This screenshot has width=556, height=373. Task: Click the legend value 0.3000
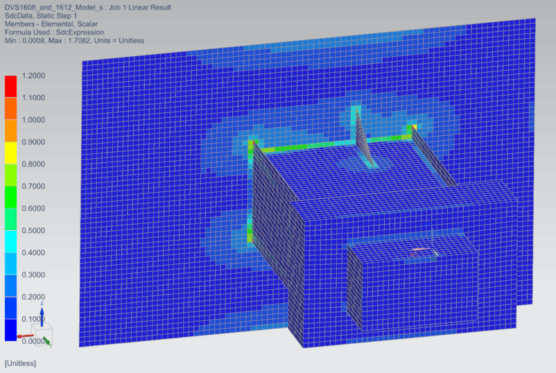tap(33, 275)
